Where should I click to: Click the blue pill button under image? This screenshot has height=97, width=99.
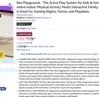coord(3,89)
